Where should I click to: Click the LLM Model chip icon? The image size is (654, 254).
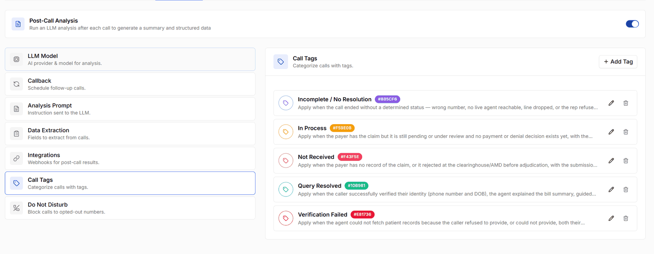[x=16, y=59]
